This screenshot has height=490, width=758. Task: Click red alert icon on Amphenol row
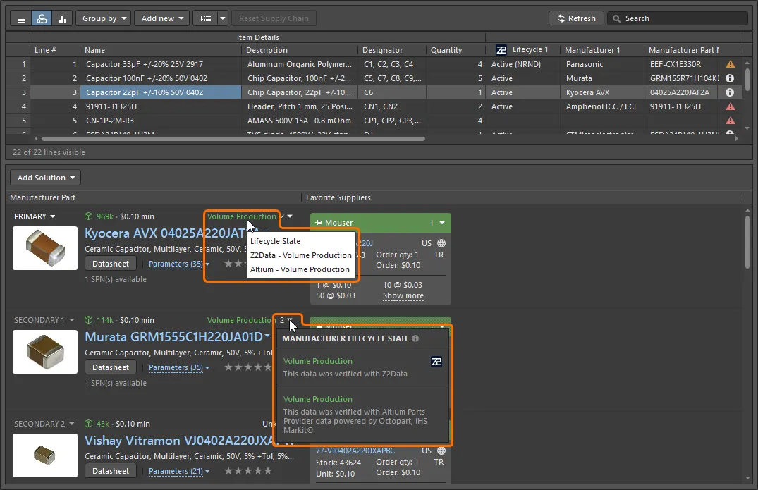731,106
